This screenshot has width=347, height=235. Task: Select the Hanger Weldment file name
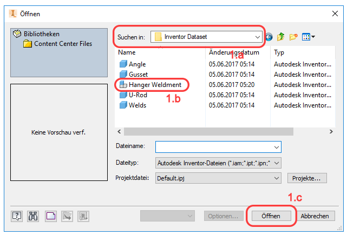tap(155, 85)
